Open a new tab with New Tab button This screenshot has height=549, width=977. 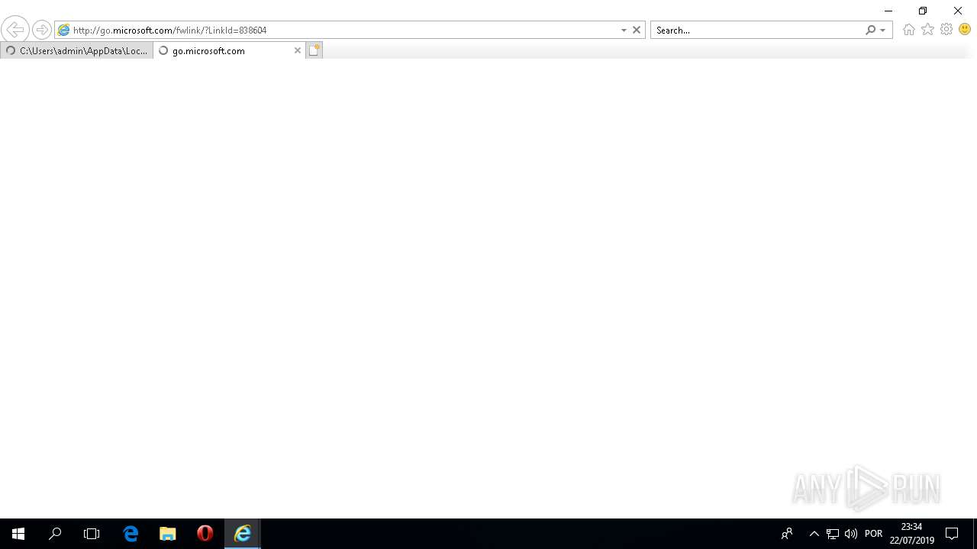pyautogui.click(x=314, y=50)
